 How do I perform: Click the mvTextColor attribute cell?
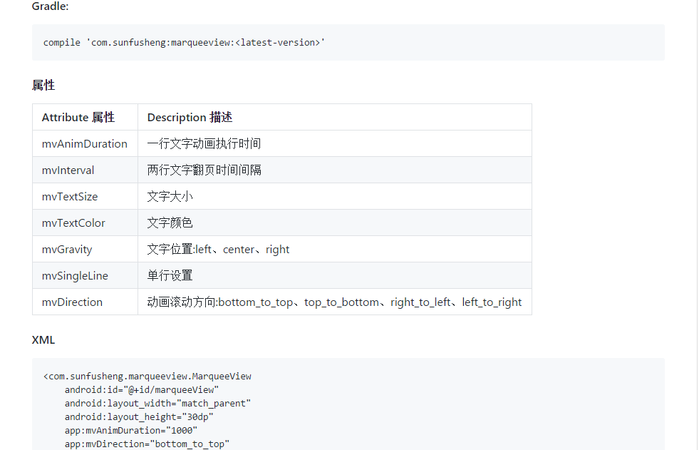point(85,223)
